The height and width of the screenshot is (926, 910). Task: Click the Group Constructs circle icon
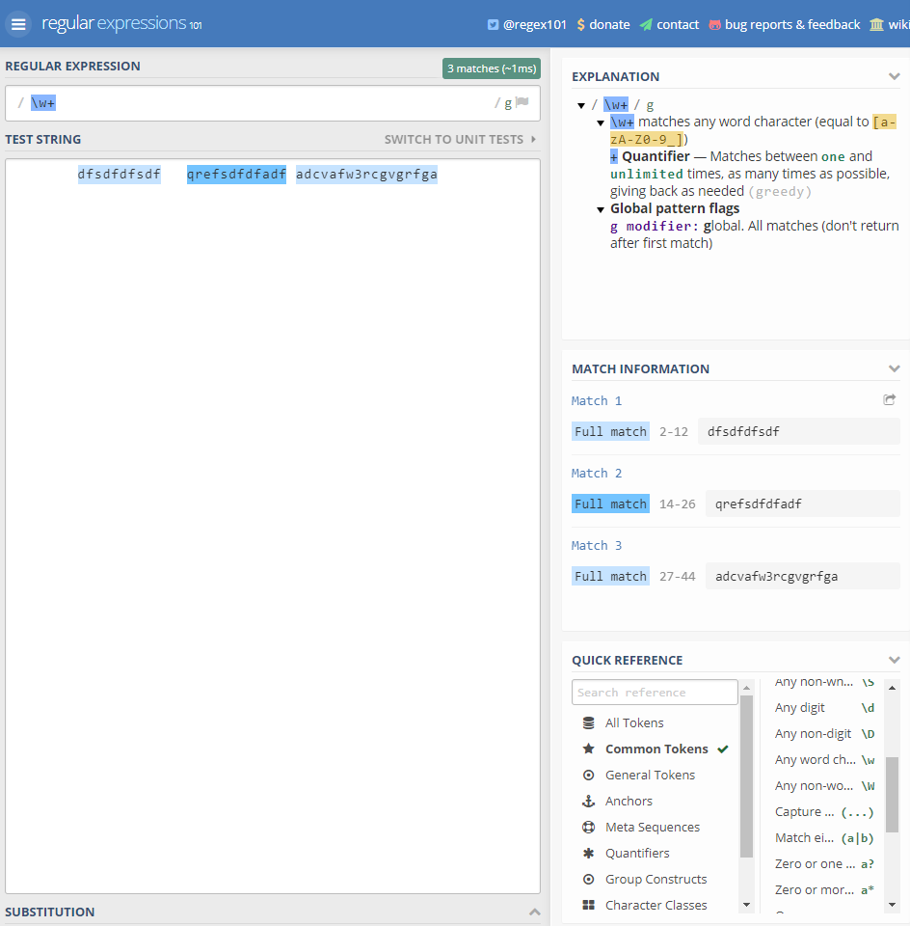[588, 879]
